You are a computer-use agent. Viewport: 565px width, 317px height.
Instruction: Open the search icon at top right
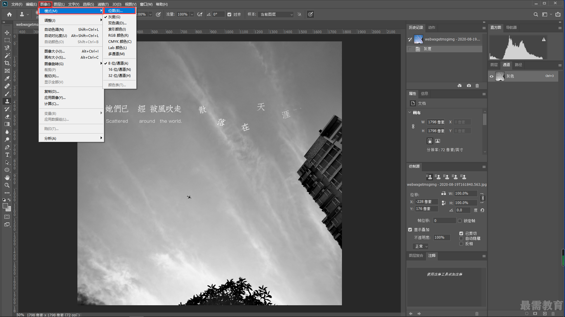536,14
